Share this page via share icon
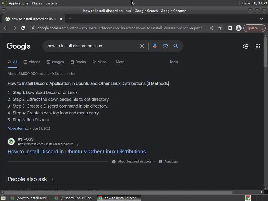Screen dimensions: 268x201 211,28
